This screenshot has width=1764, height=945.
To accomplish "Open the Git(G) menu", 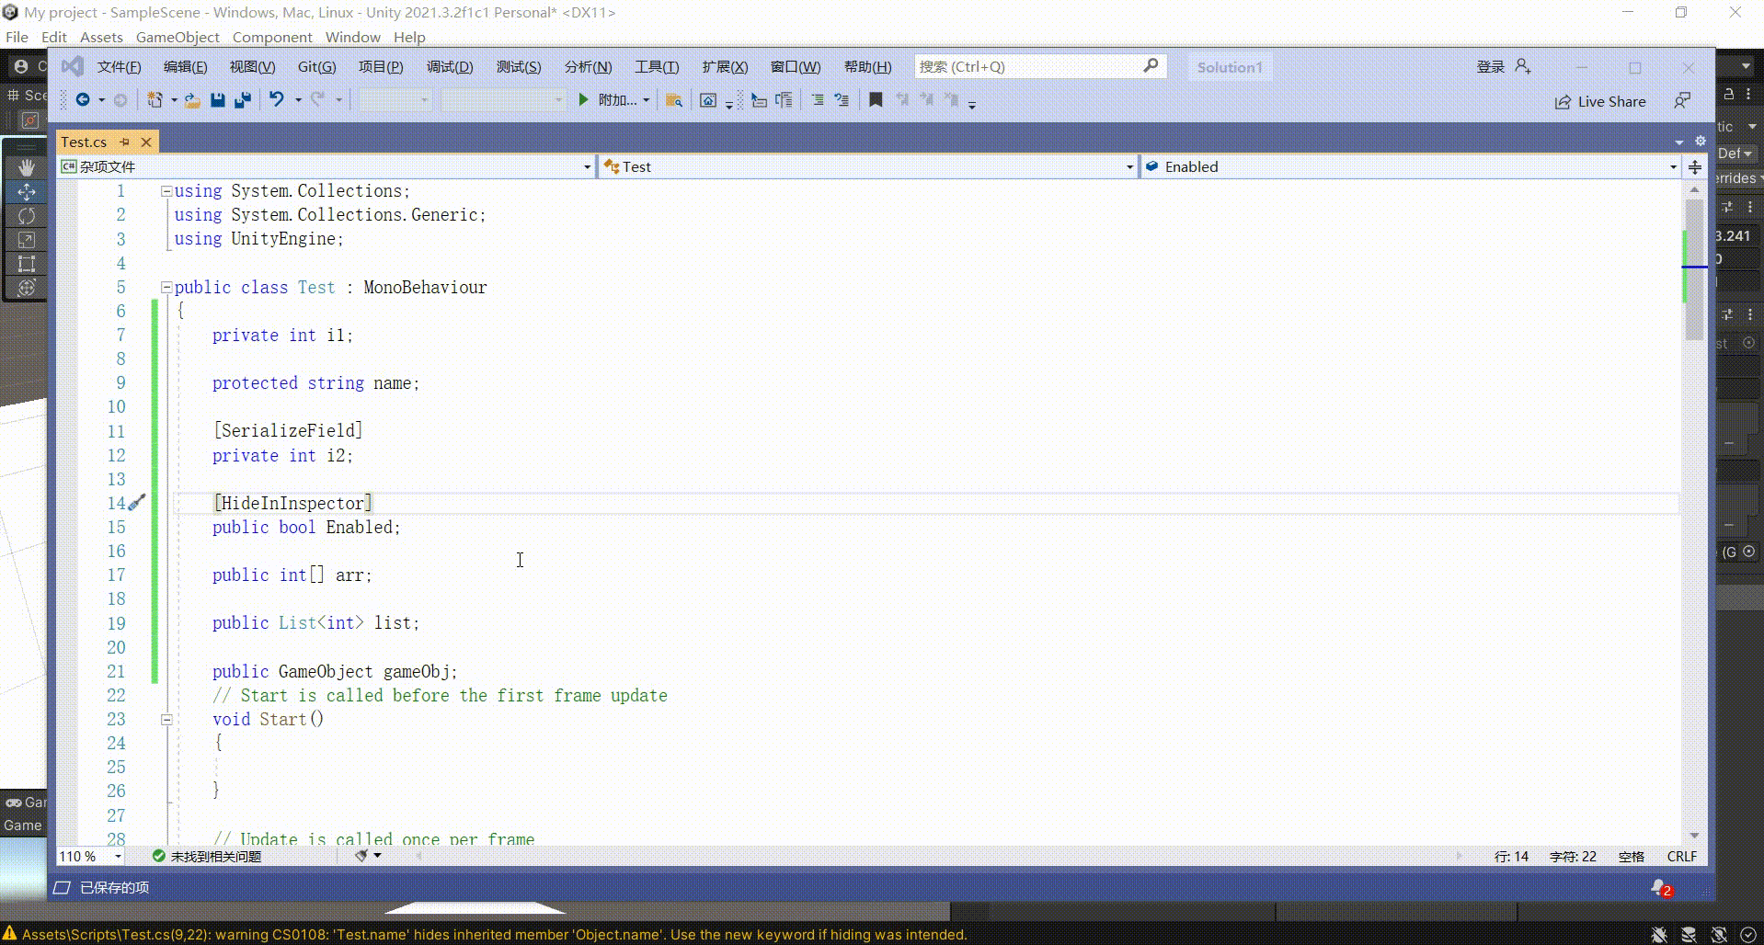I will point(317,67).
